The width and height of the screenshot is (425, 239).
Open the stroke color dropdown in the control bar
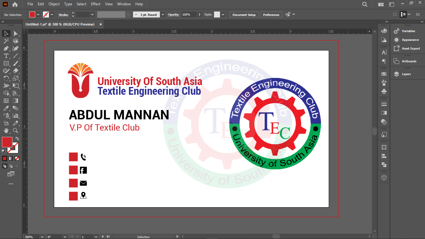52,15
